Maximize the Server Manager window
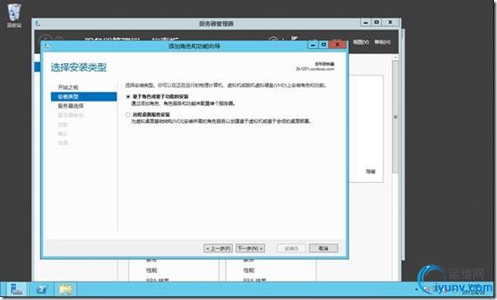 tap(377, 22)
